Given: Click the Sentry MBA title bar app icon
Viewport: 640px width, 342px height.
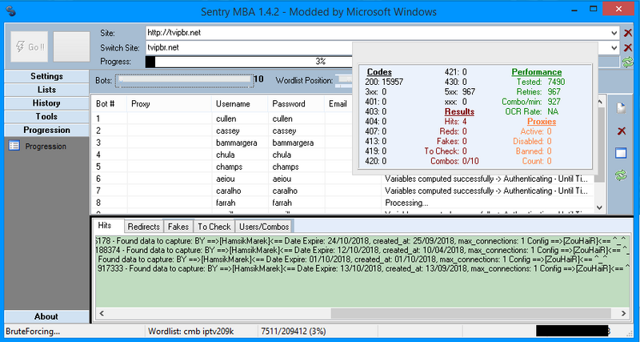Looking at the screenshot, I should click(x=11, y=11).
